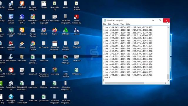The height and width of the screenshot is (106, 188).
Task: Select the mawar hitam.jpg image icon
Action: click(66, 59)
